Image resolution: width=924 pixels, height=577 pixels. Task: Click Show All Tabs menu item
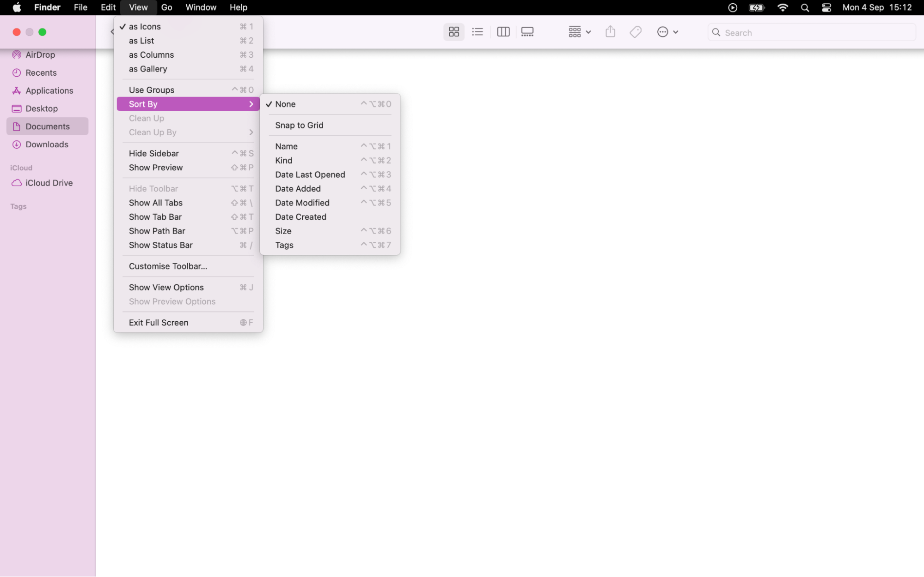pos(188,203)
